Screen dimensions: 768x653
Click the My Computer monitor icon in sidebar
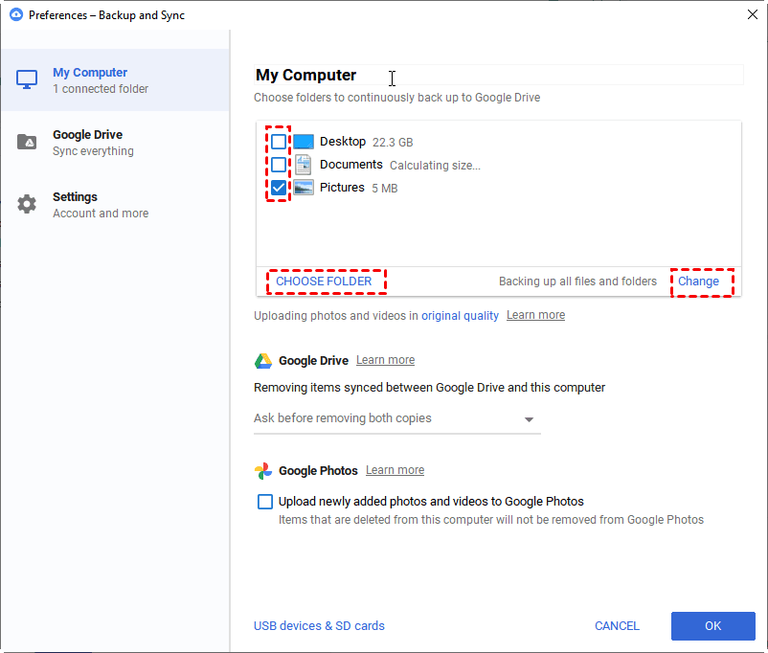click(28, 80)
